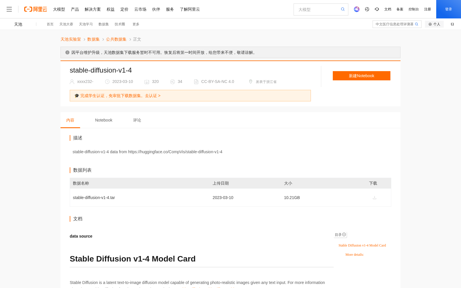Click the student certification 去认证 banner
The height and width of the screenshot is (288, 461).
point(190,96)
